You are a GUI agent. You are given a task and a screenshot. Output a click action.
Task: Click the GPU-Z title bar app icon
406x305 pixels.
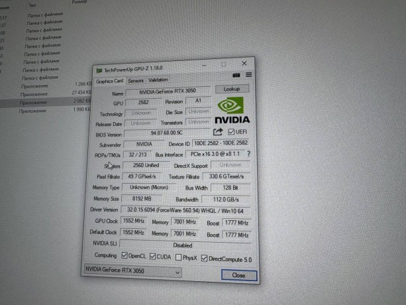pyautogui.click(x=99, y=70)
